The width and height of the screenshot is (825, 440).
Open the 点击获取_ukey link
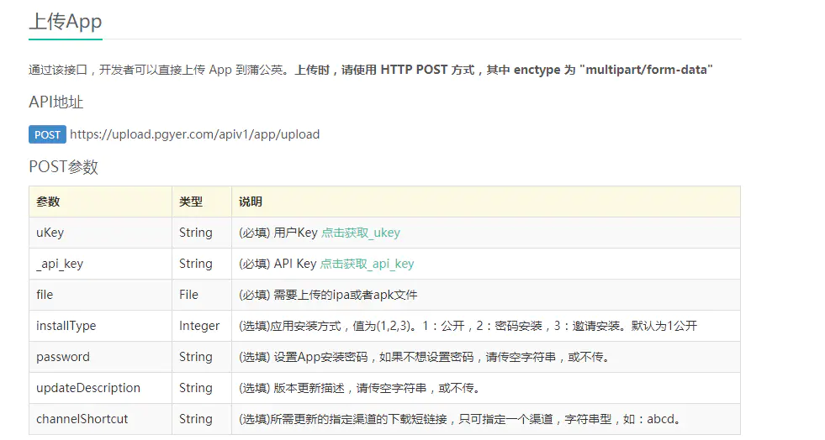361,233
